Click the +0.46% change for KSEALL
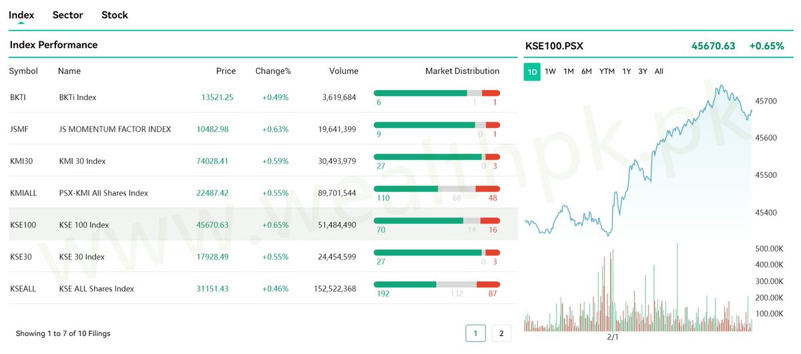Image resolution: width=801 pixels, height=354 pixels. [x=275, y=289]
